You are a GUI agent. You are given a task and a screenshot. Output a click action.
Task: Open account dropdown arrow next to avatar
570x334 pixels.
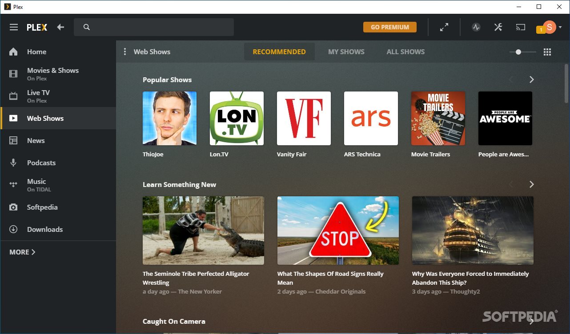pyautogui.click(x=560, y=27)
